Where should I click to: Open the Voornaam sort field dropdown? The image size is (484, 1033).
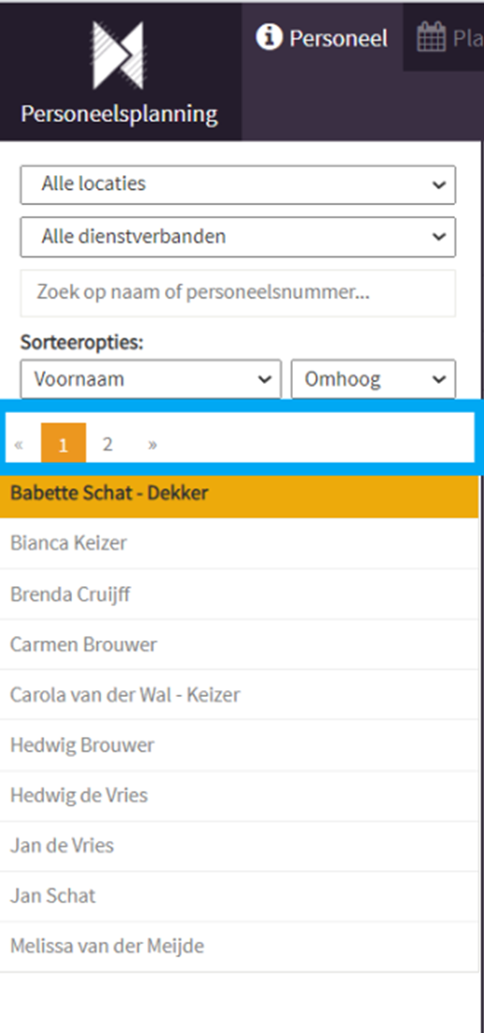(151, 378)
